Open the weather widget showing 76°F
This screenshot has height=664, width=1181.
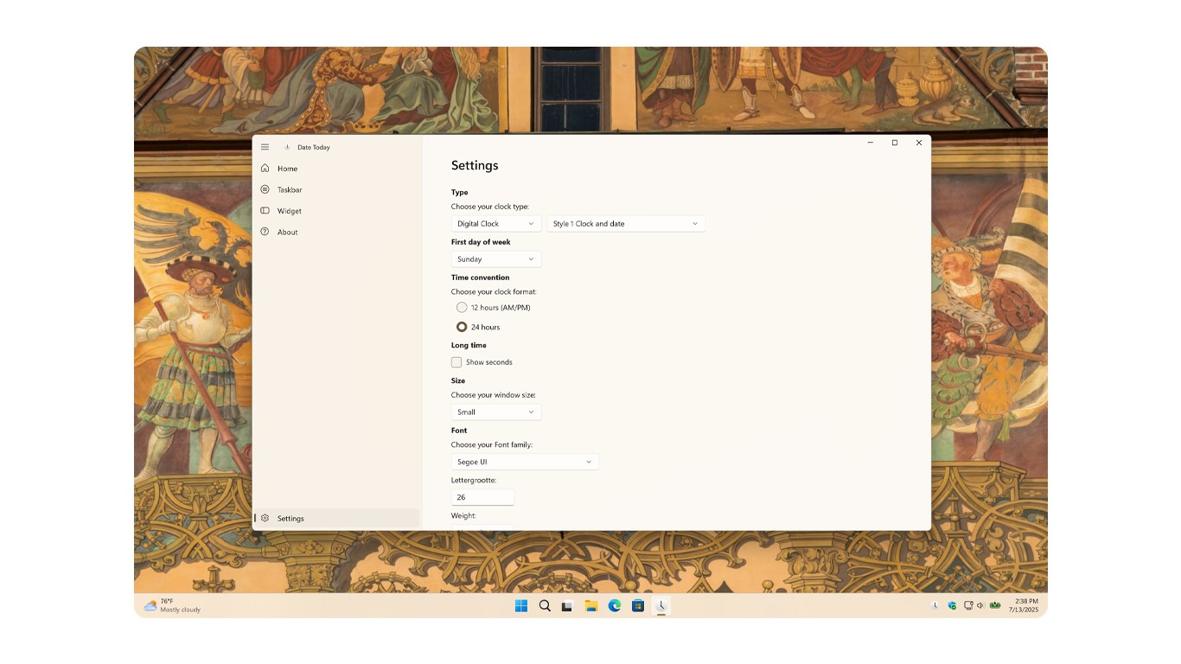pyautogui.click(x=172, y=605)
